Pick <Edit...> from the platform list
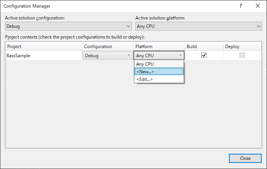 pyautogui.click(x=159, y=79)
